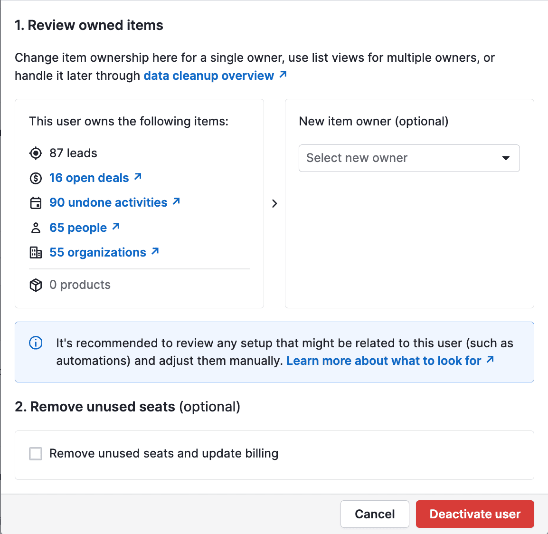Screen dimensions: 548x534
Task: Click the external-link arrow after data cleanup overview
Action: pyautogui.click(x=283, y=75)
